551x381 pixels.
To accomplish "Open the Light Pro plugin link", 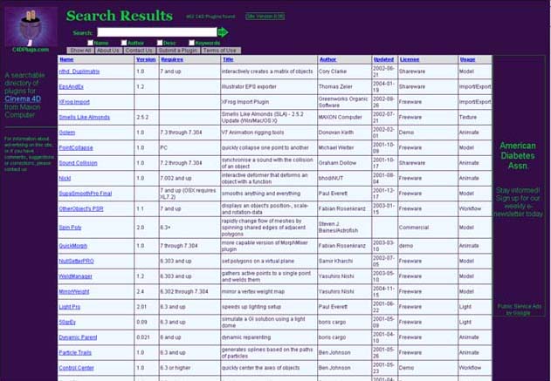I will (69, 307).
